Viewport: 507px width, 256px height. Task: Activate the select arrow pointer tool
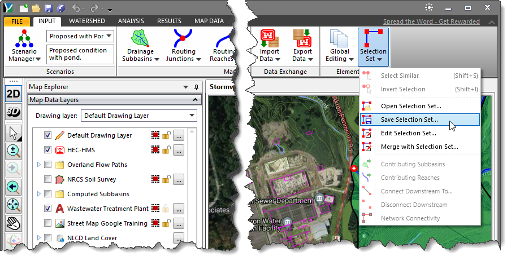tap(14, 133)
